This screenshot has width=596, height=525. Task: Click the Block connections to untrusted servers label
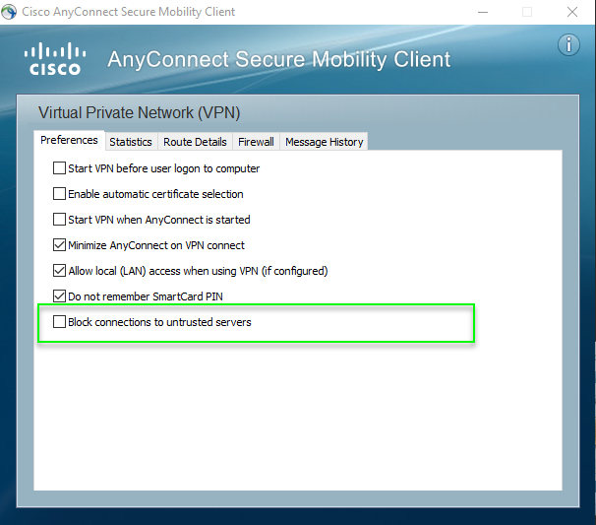[x=159, y=322]
